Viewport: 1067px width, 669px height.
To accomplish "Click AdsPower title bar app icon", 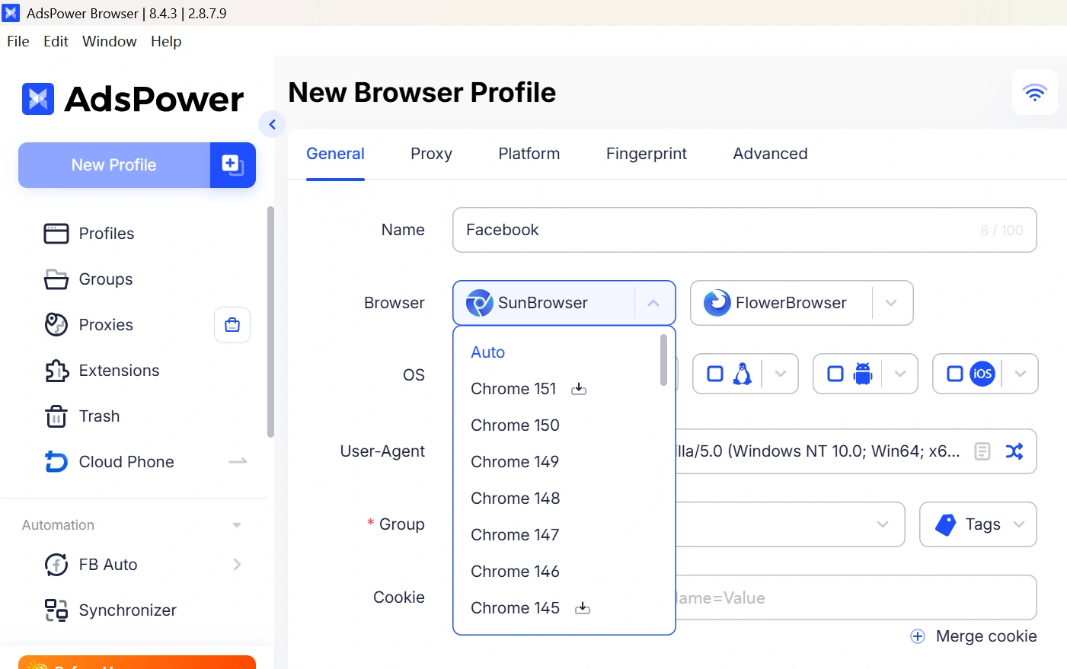I will click(11, 13).
